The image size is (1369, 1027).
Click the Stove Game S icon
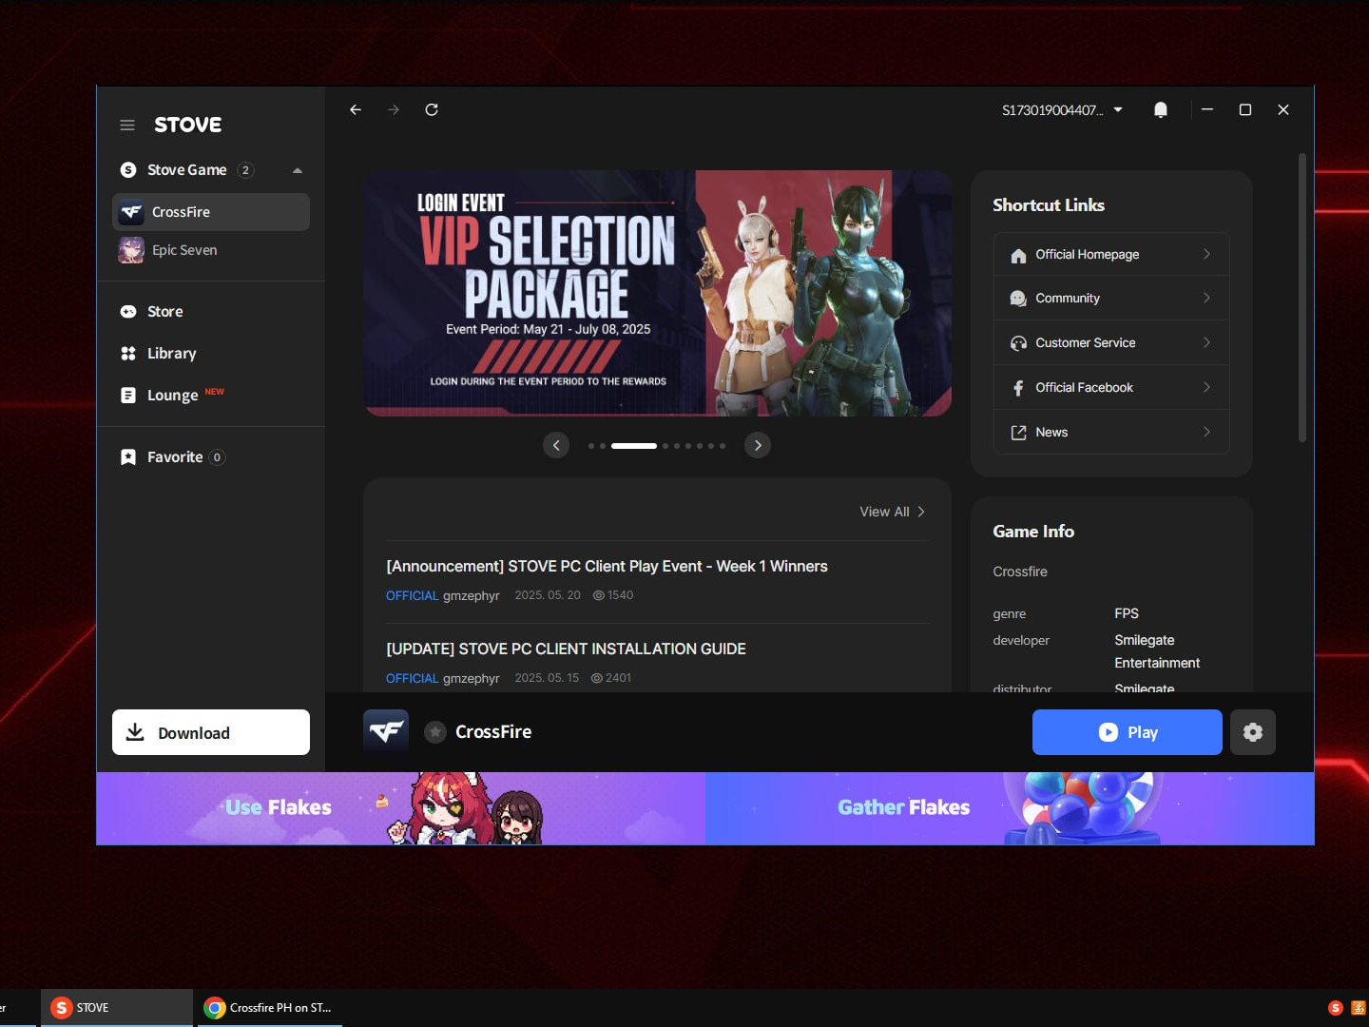128,170
